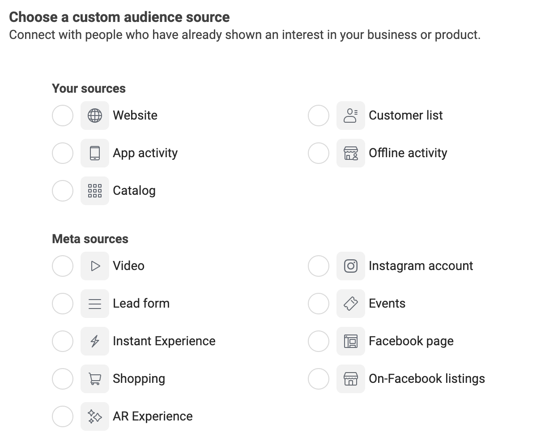
Task: Select the Video radio button
Action: 63,266
